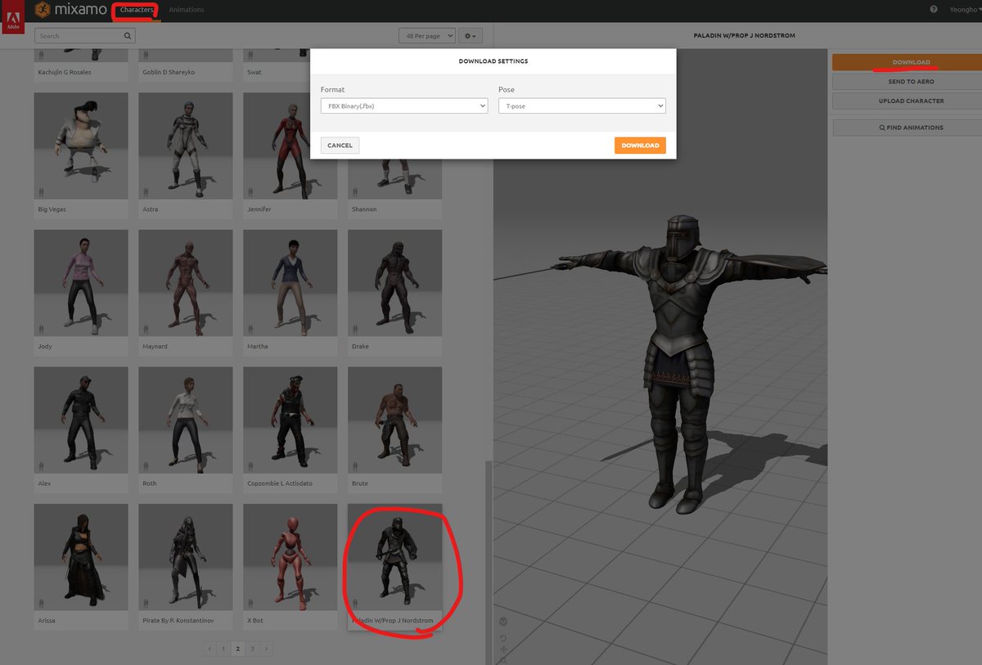The height and width of the screenshot is (665, 982).
Task: Click the next page arrow
Action: [267, 649]
